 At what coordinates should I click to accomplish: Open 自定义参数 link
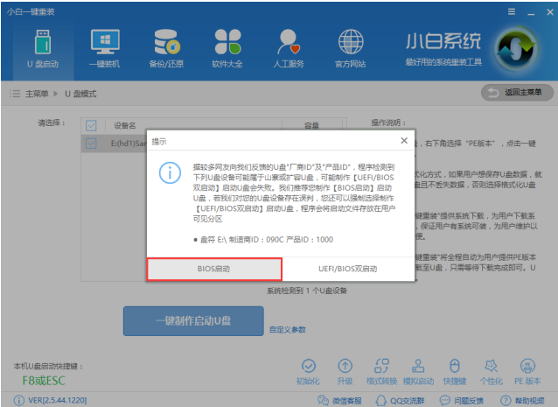tap(288, 330)
